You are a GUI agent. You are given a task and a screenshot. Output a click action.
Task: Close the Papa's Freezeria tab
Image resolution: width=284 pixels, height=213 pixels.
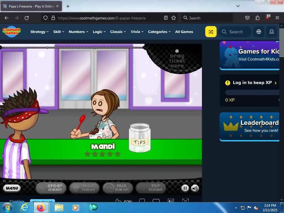[x=57, y=6]
